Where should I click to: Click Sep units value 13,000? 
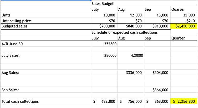pyautogui.click(x=163, y=15)
